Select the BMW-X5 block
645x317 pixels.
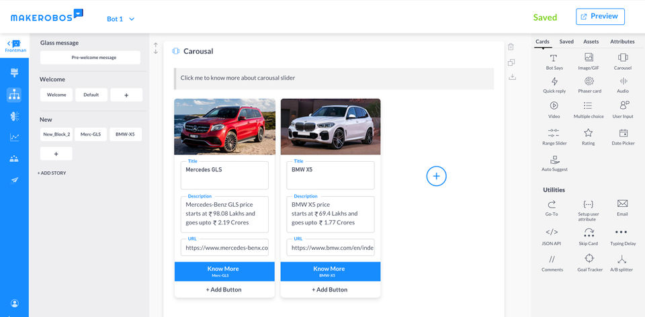(x=126, y=134)
